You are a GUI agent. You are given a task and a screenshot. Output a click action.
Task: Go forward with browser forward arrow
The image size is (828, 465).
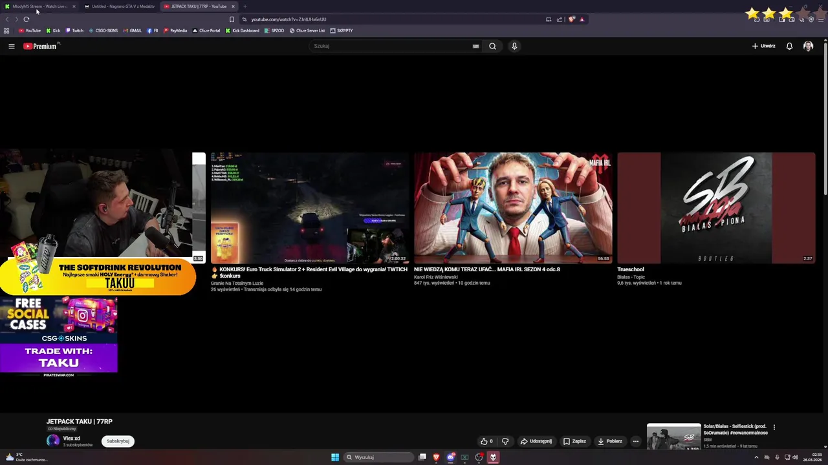point(16,19)
